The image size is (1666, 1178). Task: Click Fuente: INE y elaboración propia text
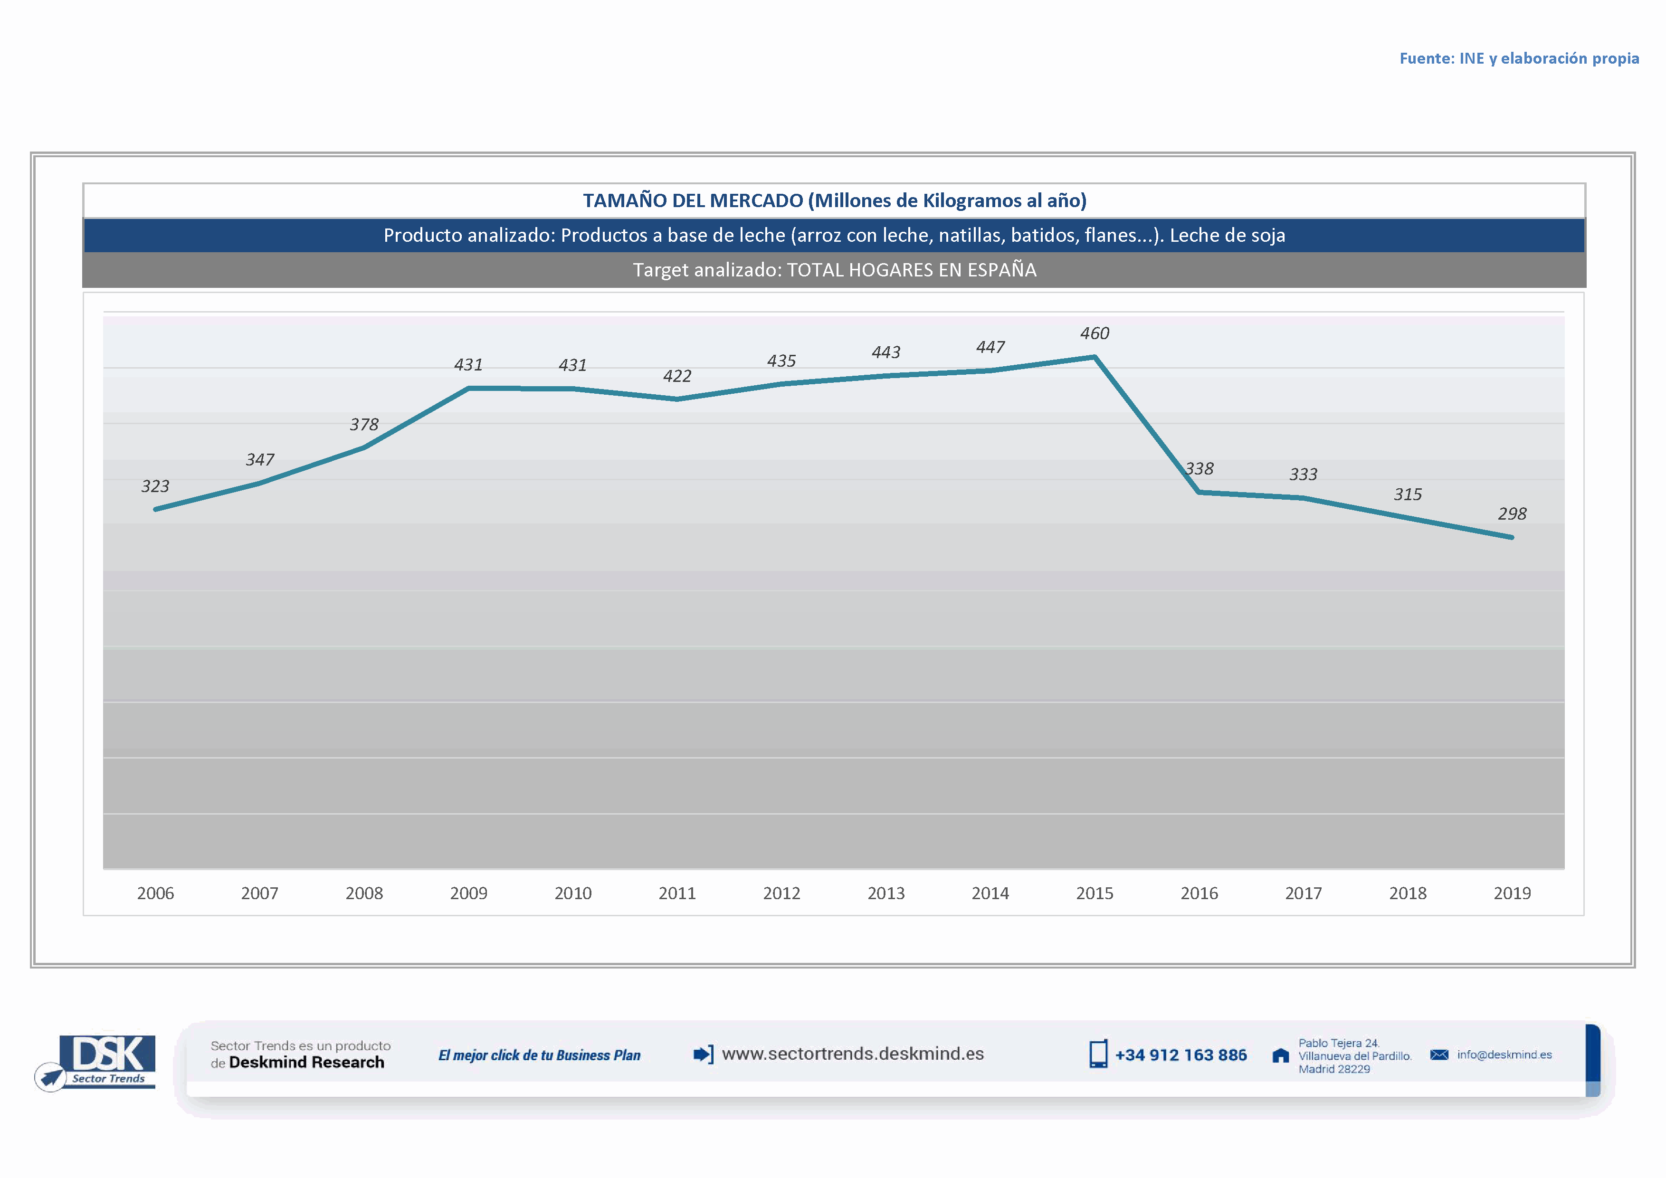(1519, 59)
